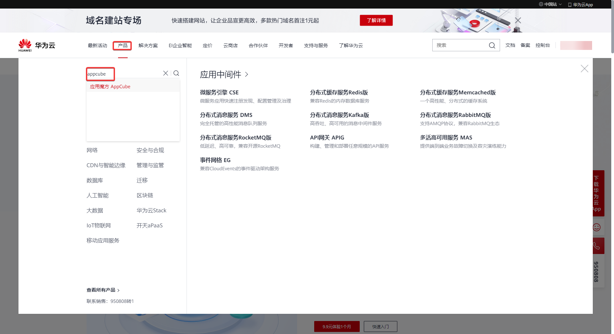
Task: Clear the appcube product search text
Action: point(166,73)
